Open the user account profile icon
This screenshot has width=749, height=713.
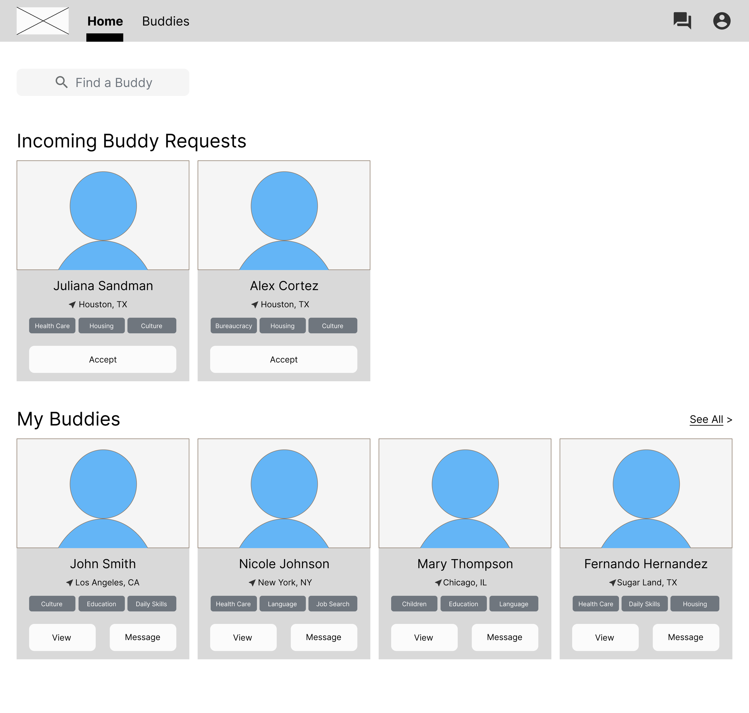pyautogui.click(x=721, y=20)
